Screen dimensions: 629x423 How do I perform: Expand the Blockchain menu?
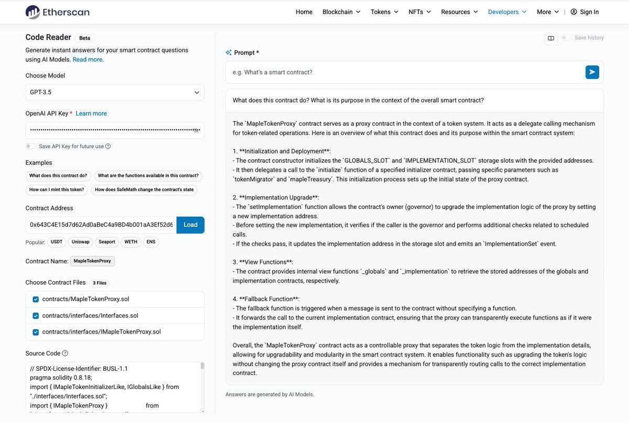341,12
